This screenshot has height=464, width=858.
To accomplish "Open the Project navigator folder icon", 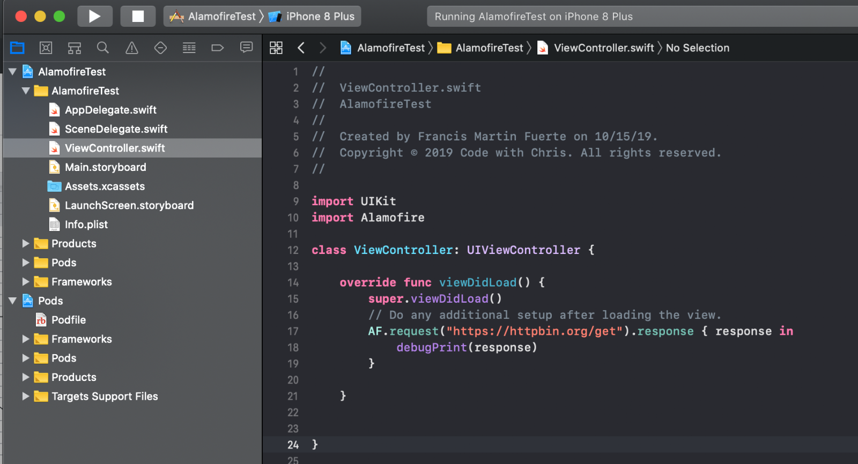I will pos(18,48).
